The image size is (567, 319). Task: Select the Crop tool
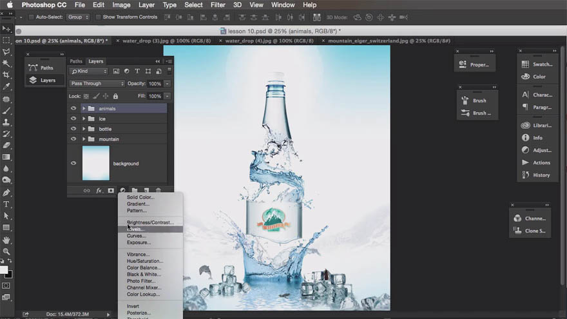point(6,75)
